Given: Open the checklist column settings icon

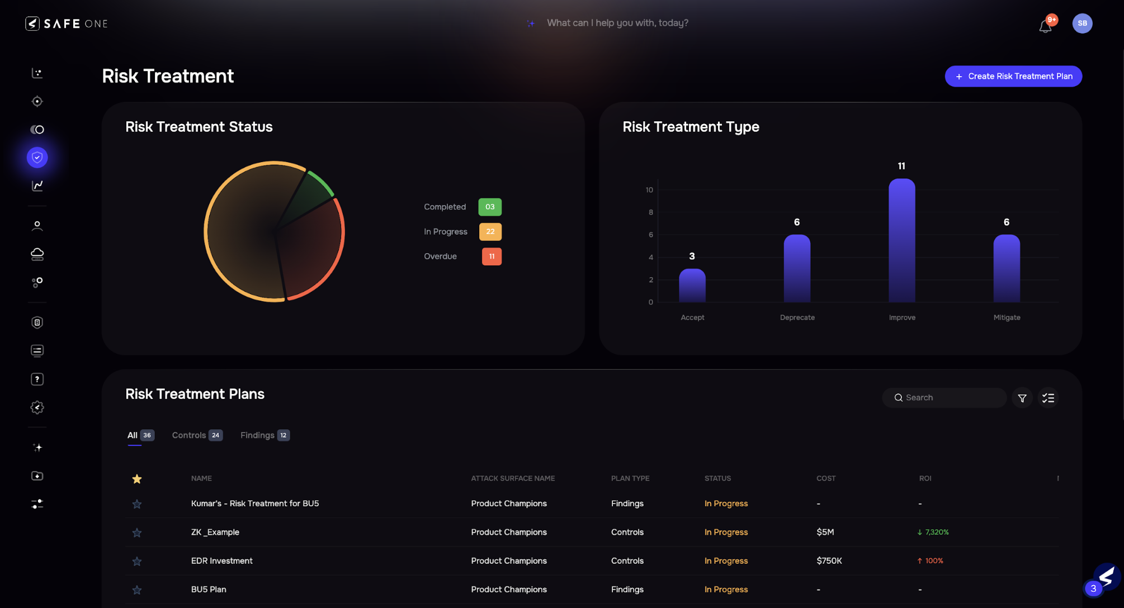Looking at the screenshot, I should pos(1048,398).
